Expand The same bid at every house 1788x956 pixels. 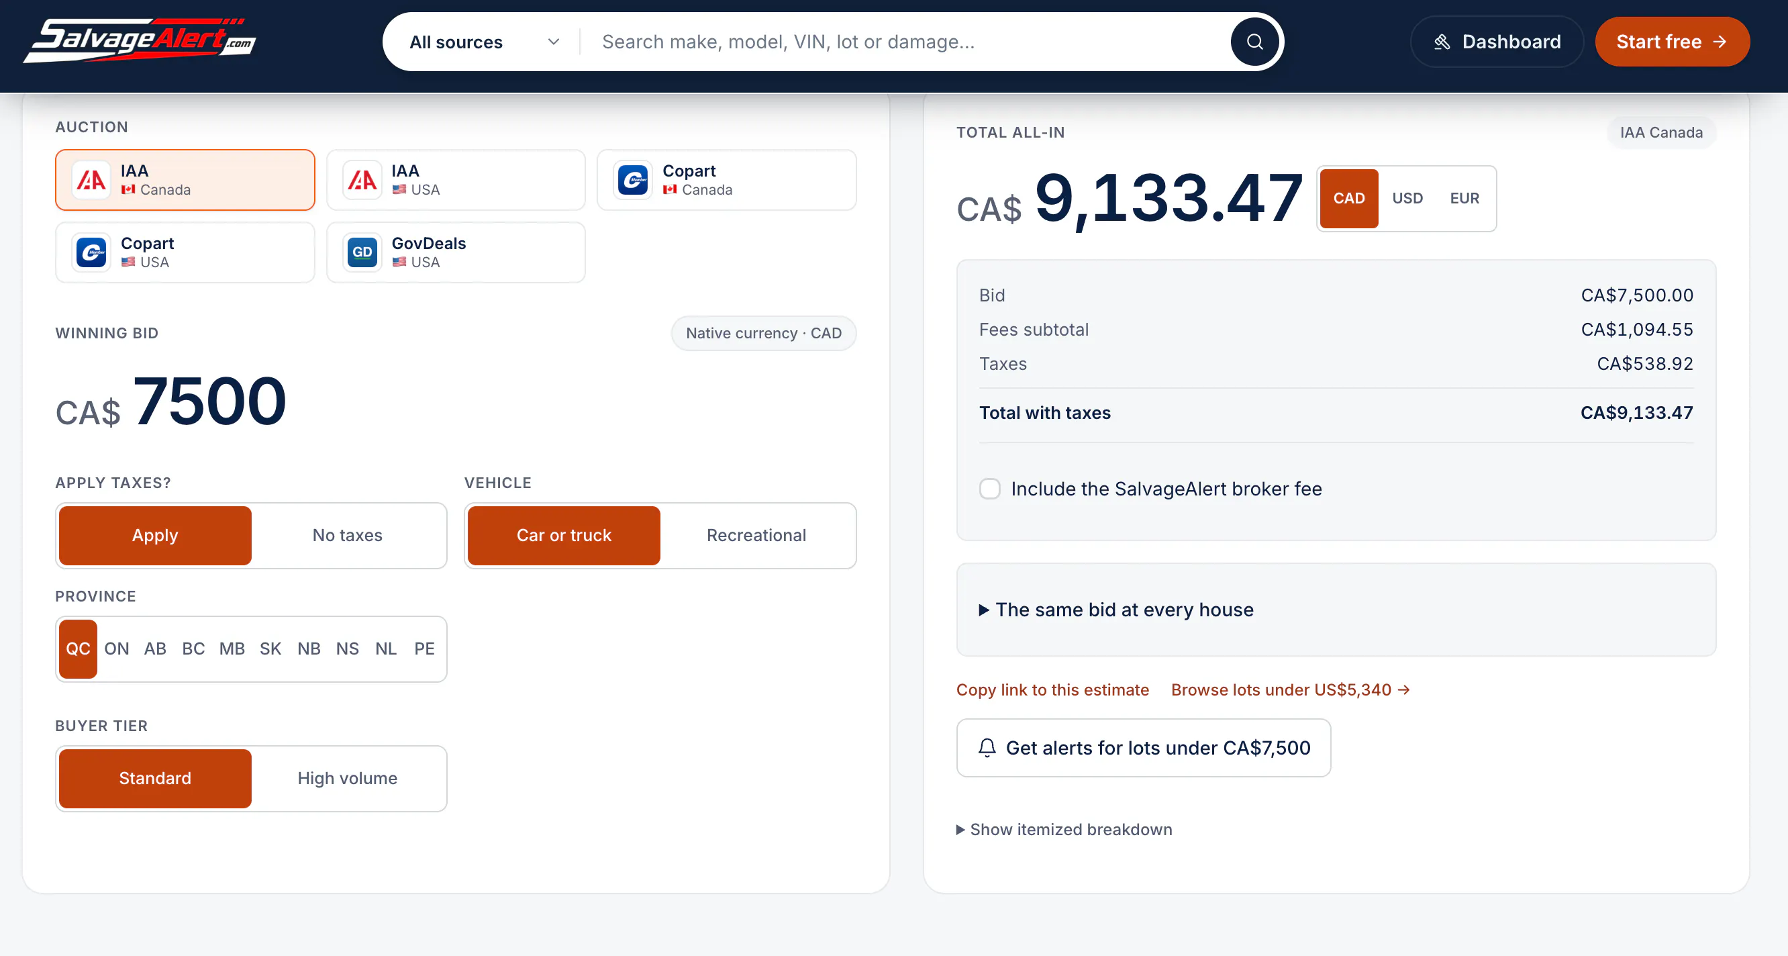click(1116, 610)
